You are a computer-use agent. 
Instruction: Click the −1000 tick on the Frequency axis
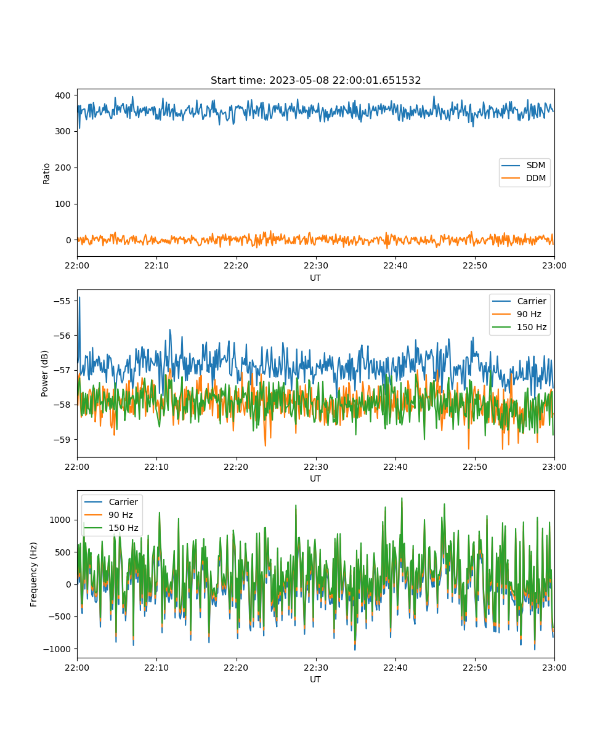[58, 649]
